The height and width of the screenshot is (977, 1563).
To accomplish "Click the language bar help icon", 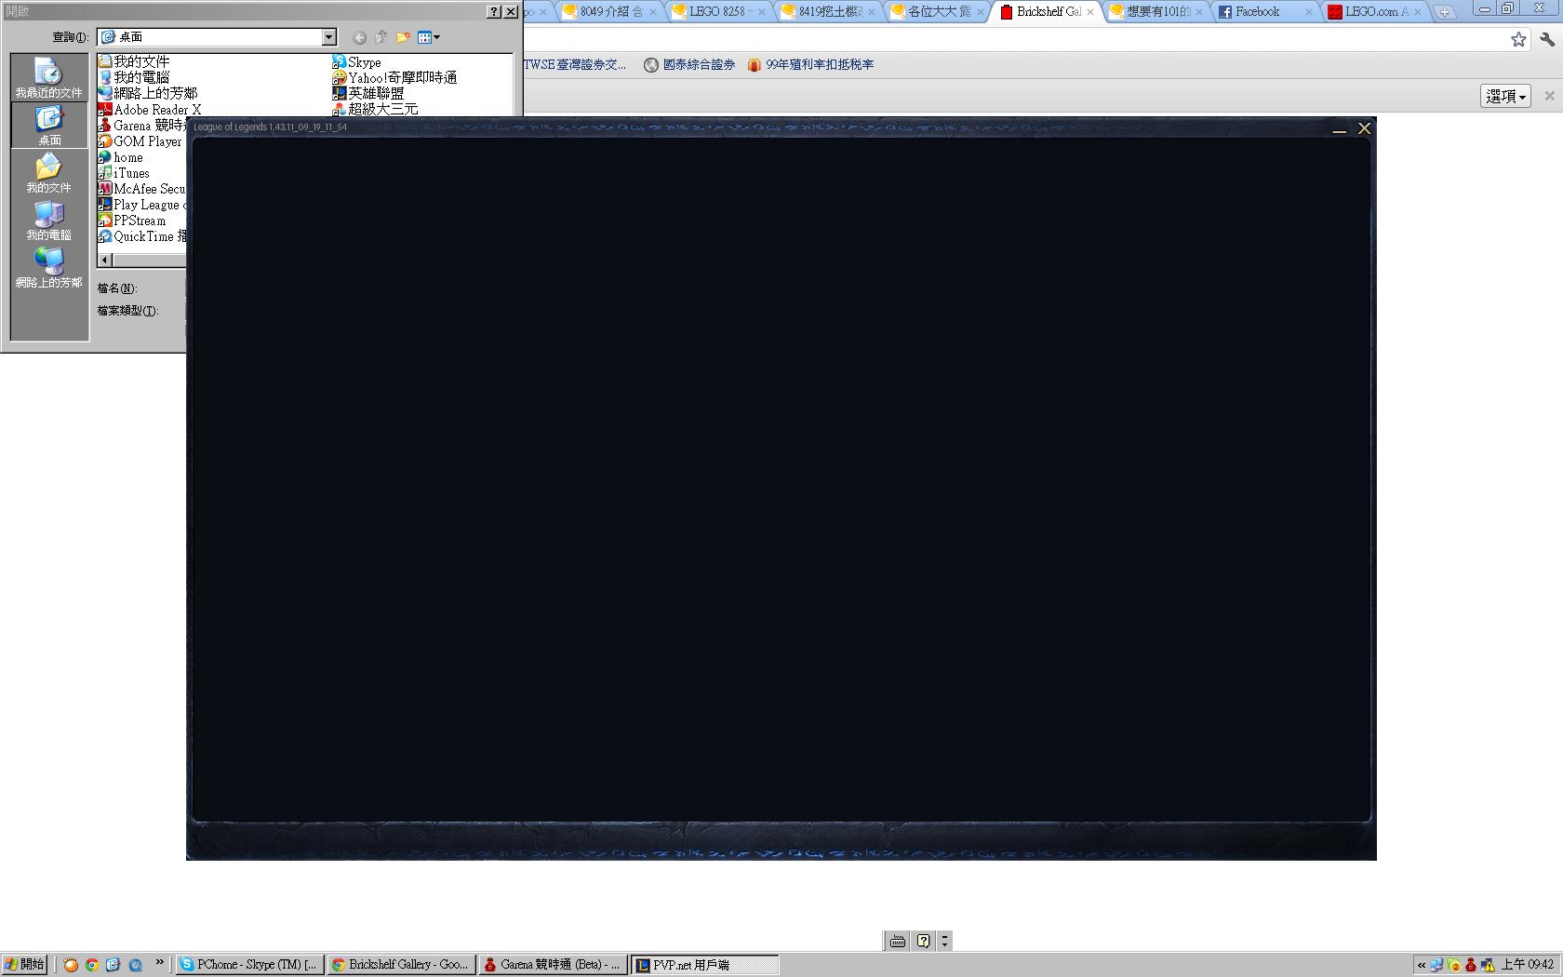I will pyautogui.click(x=923, y=941).
